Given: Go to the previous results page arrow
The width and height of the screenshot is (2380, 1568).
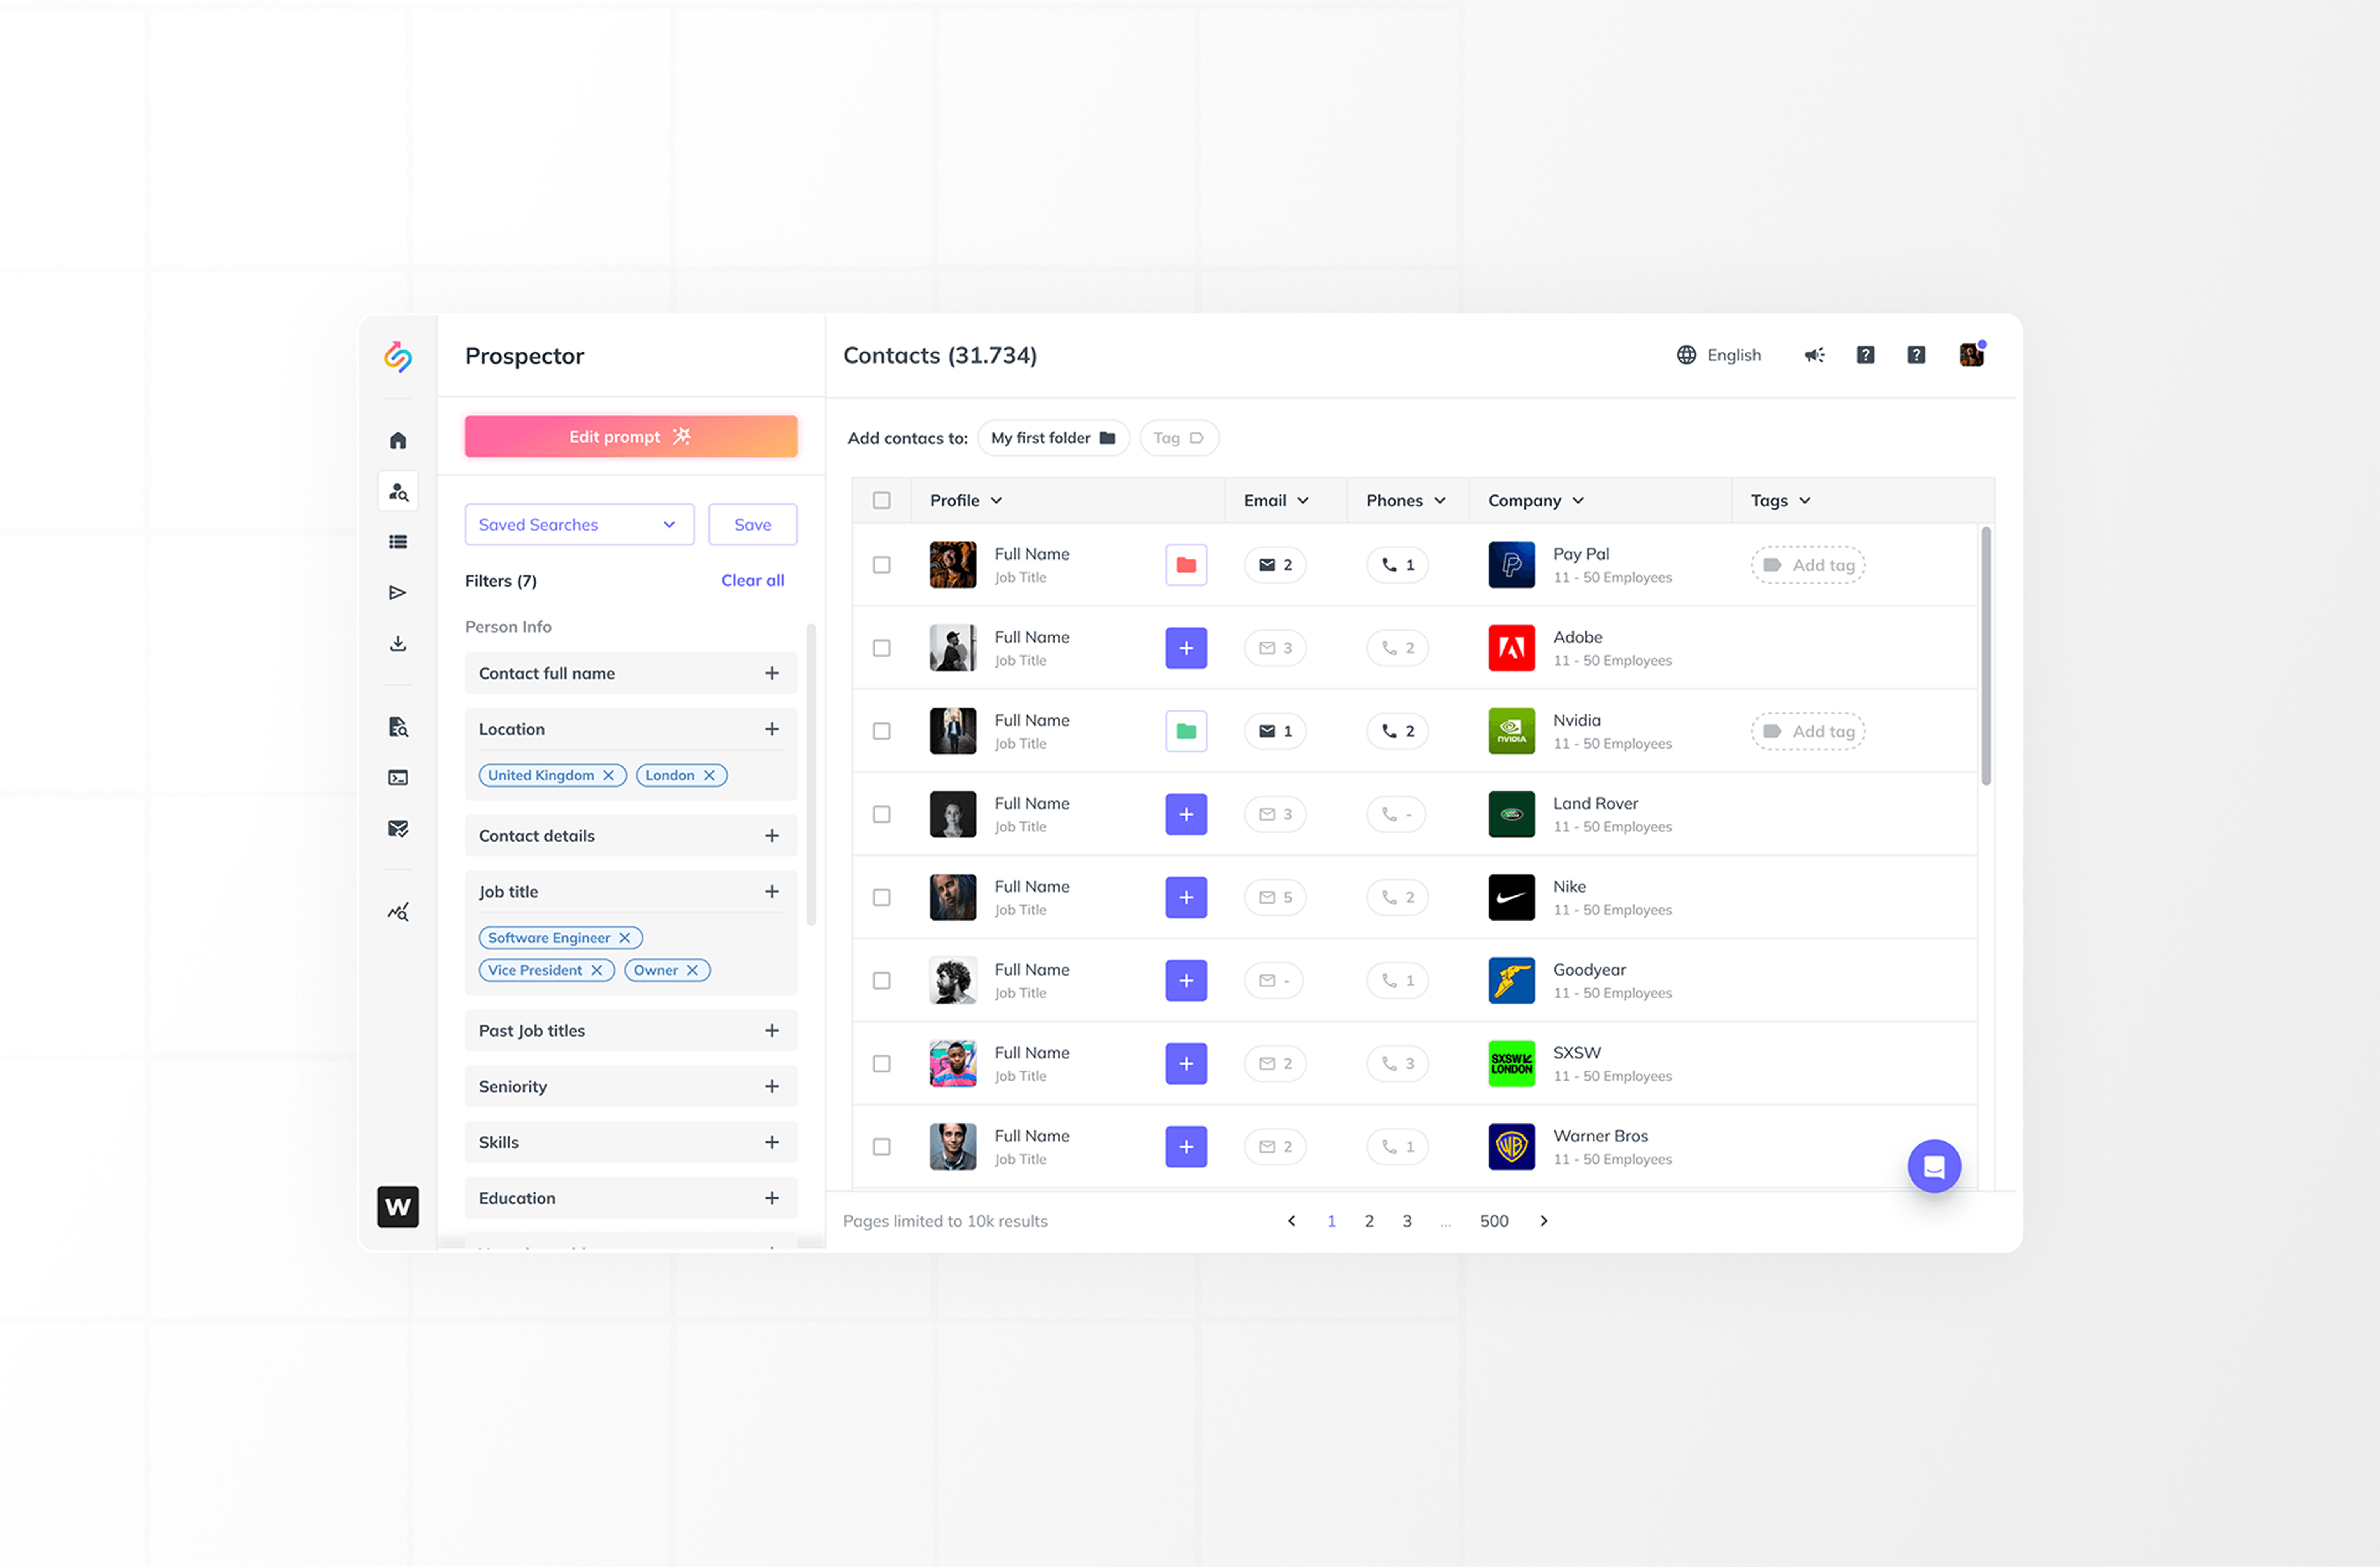Looking at the screenshot, I should (1292, 1221).
